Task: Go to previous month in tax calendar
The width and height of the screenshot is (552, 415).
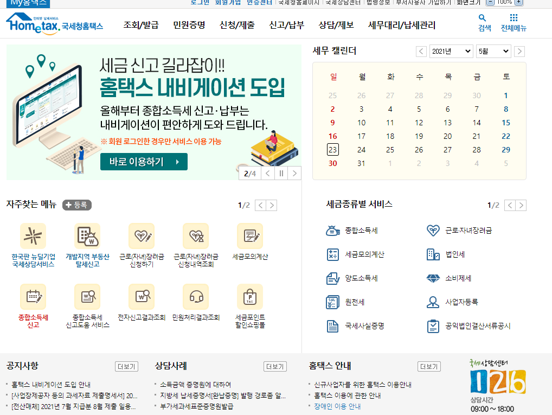Action: click(421, 52)
